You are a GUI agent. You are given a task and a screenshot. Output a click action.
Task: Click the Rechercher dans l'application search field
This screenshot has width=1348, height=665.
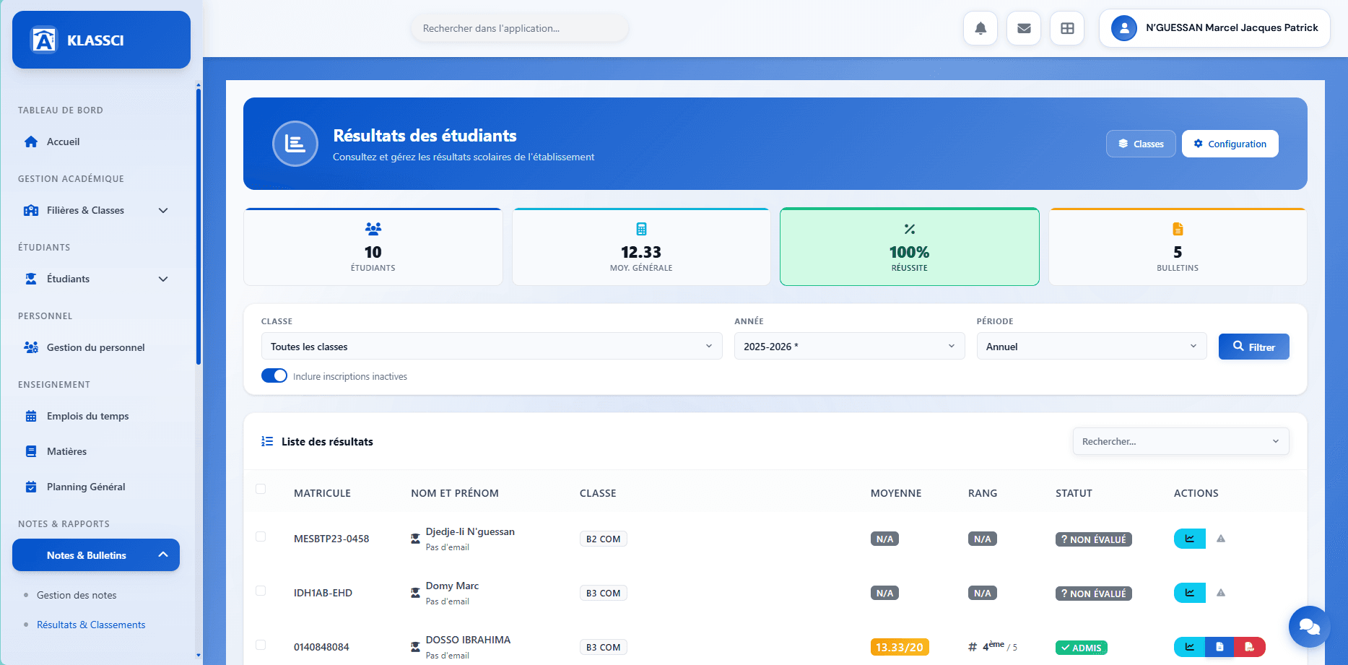pos(519,28)
